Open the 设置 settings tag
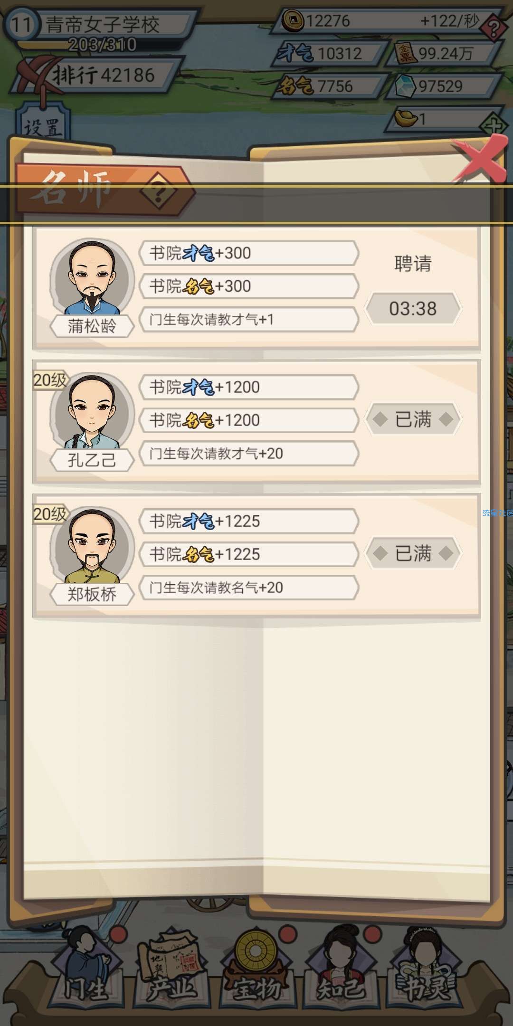513x1026 pixels. coord(43,127)
